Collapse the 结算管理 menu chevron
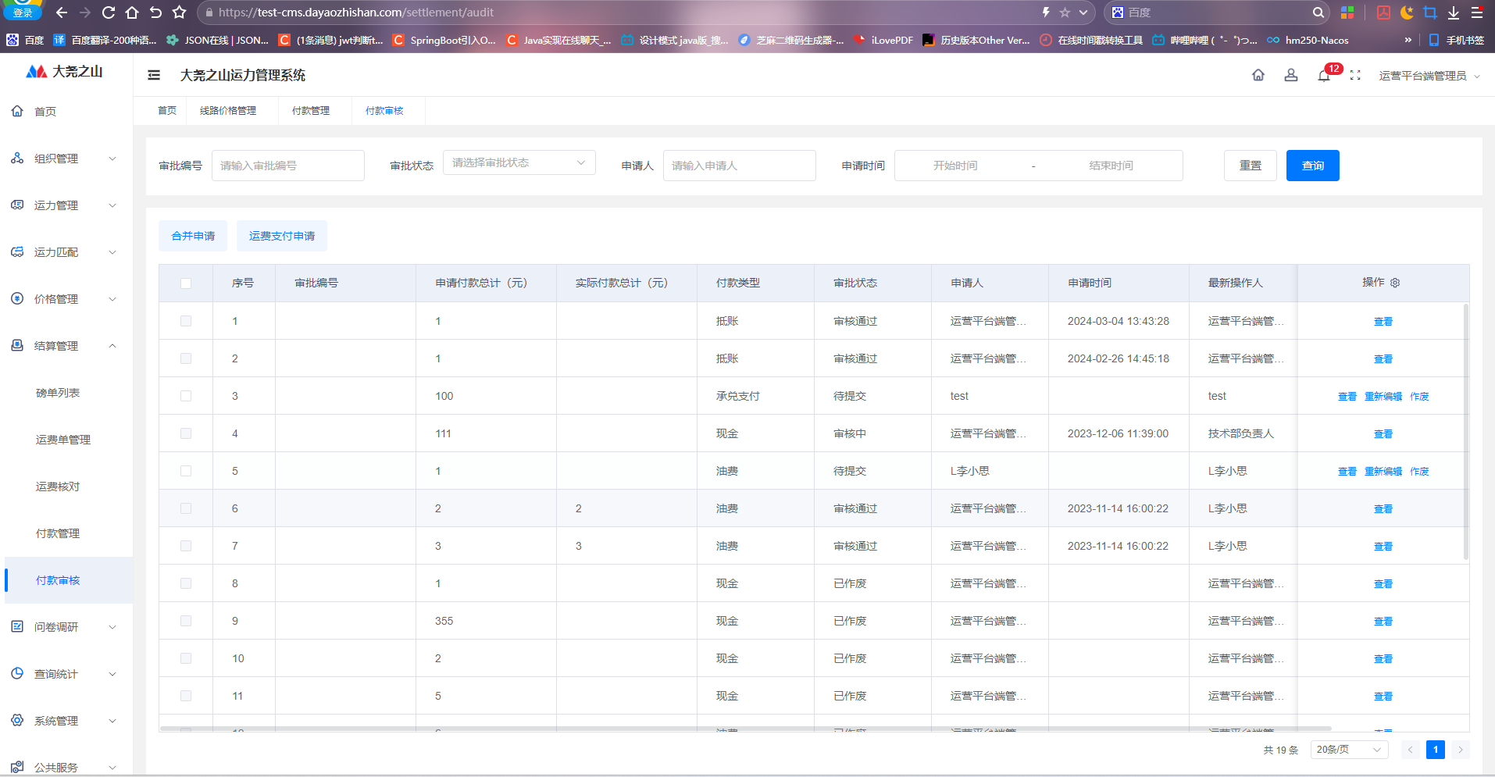This screenshot has height=777, width=1495. 112,346
